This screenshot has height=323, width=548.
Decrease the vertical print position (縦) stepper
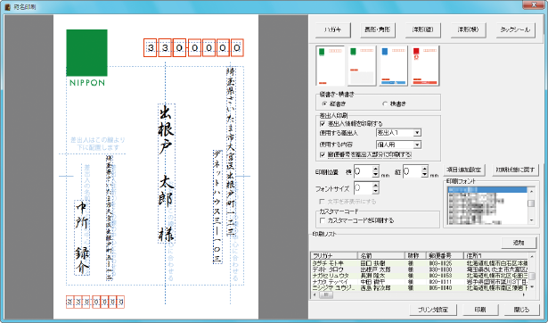tap(424, 175)
